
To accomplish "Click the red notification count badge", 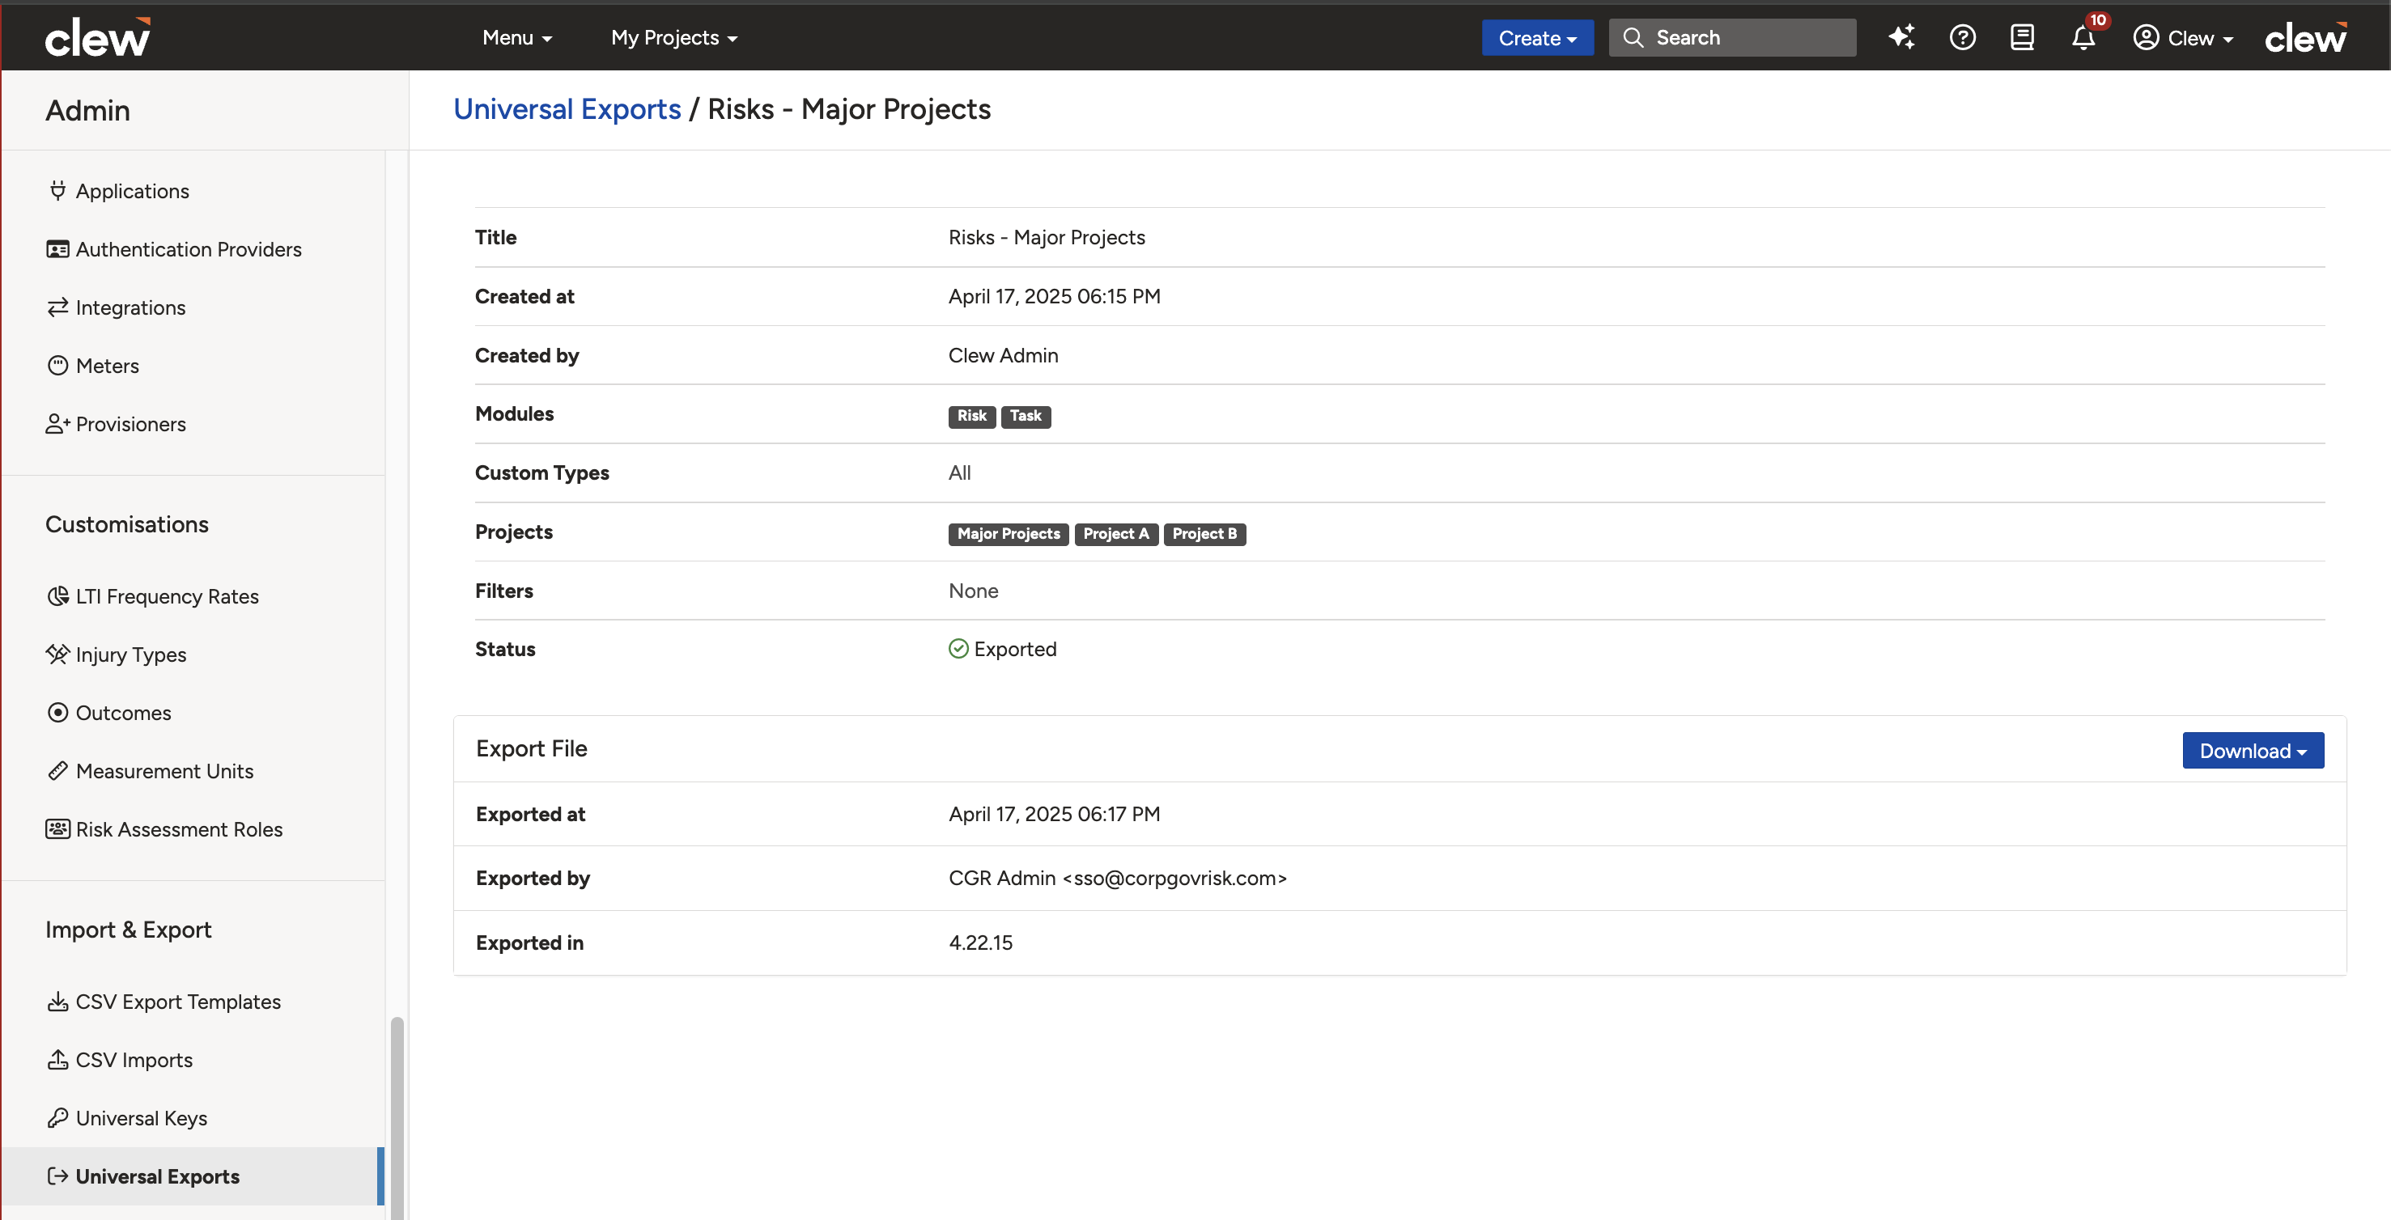I will coord(2098,20).
